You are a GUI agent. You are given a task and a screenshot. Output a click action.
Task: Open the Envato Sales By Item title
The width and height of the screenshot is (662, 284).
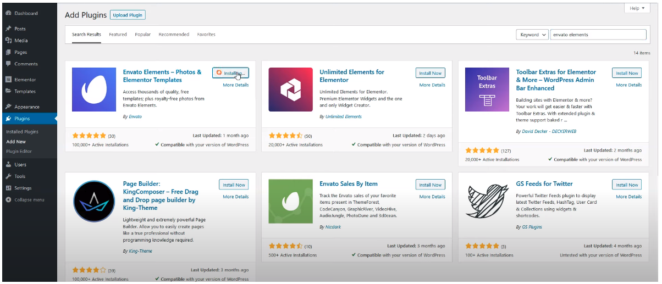click(349, 184)
